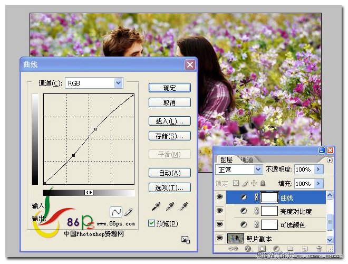Choose the pencil draw-curve mode icon
The width and height of the screenshot is (348, 264).
(x=129, y=212)
